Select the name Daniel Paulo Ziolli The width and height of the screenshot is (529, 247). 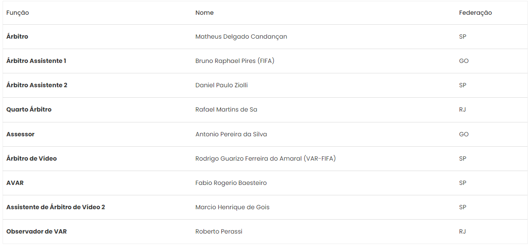222,86
